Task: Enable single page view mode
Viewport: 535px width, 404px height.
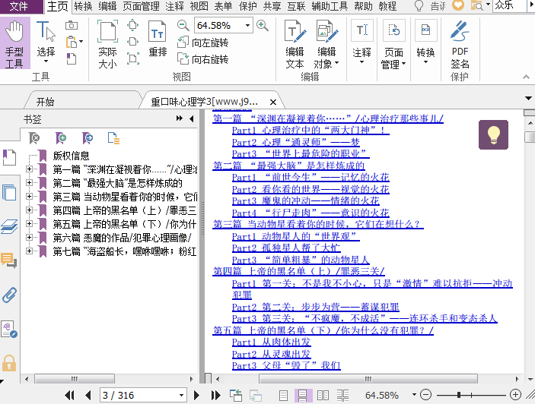Action: click(x=283, y=395)
